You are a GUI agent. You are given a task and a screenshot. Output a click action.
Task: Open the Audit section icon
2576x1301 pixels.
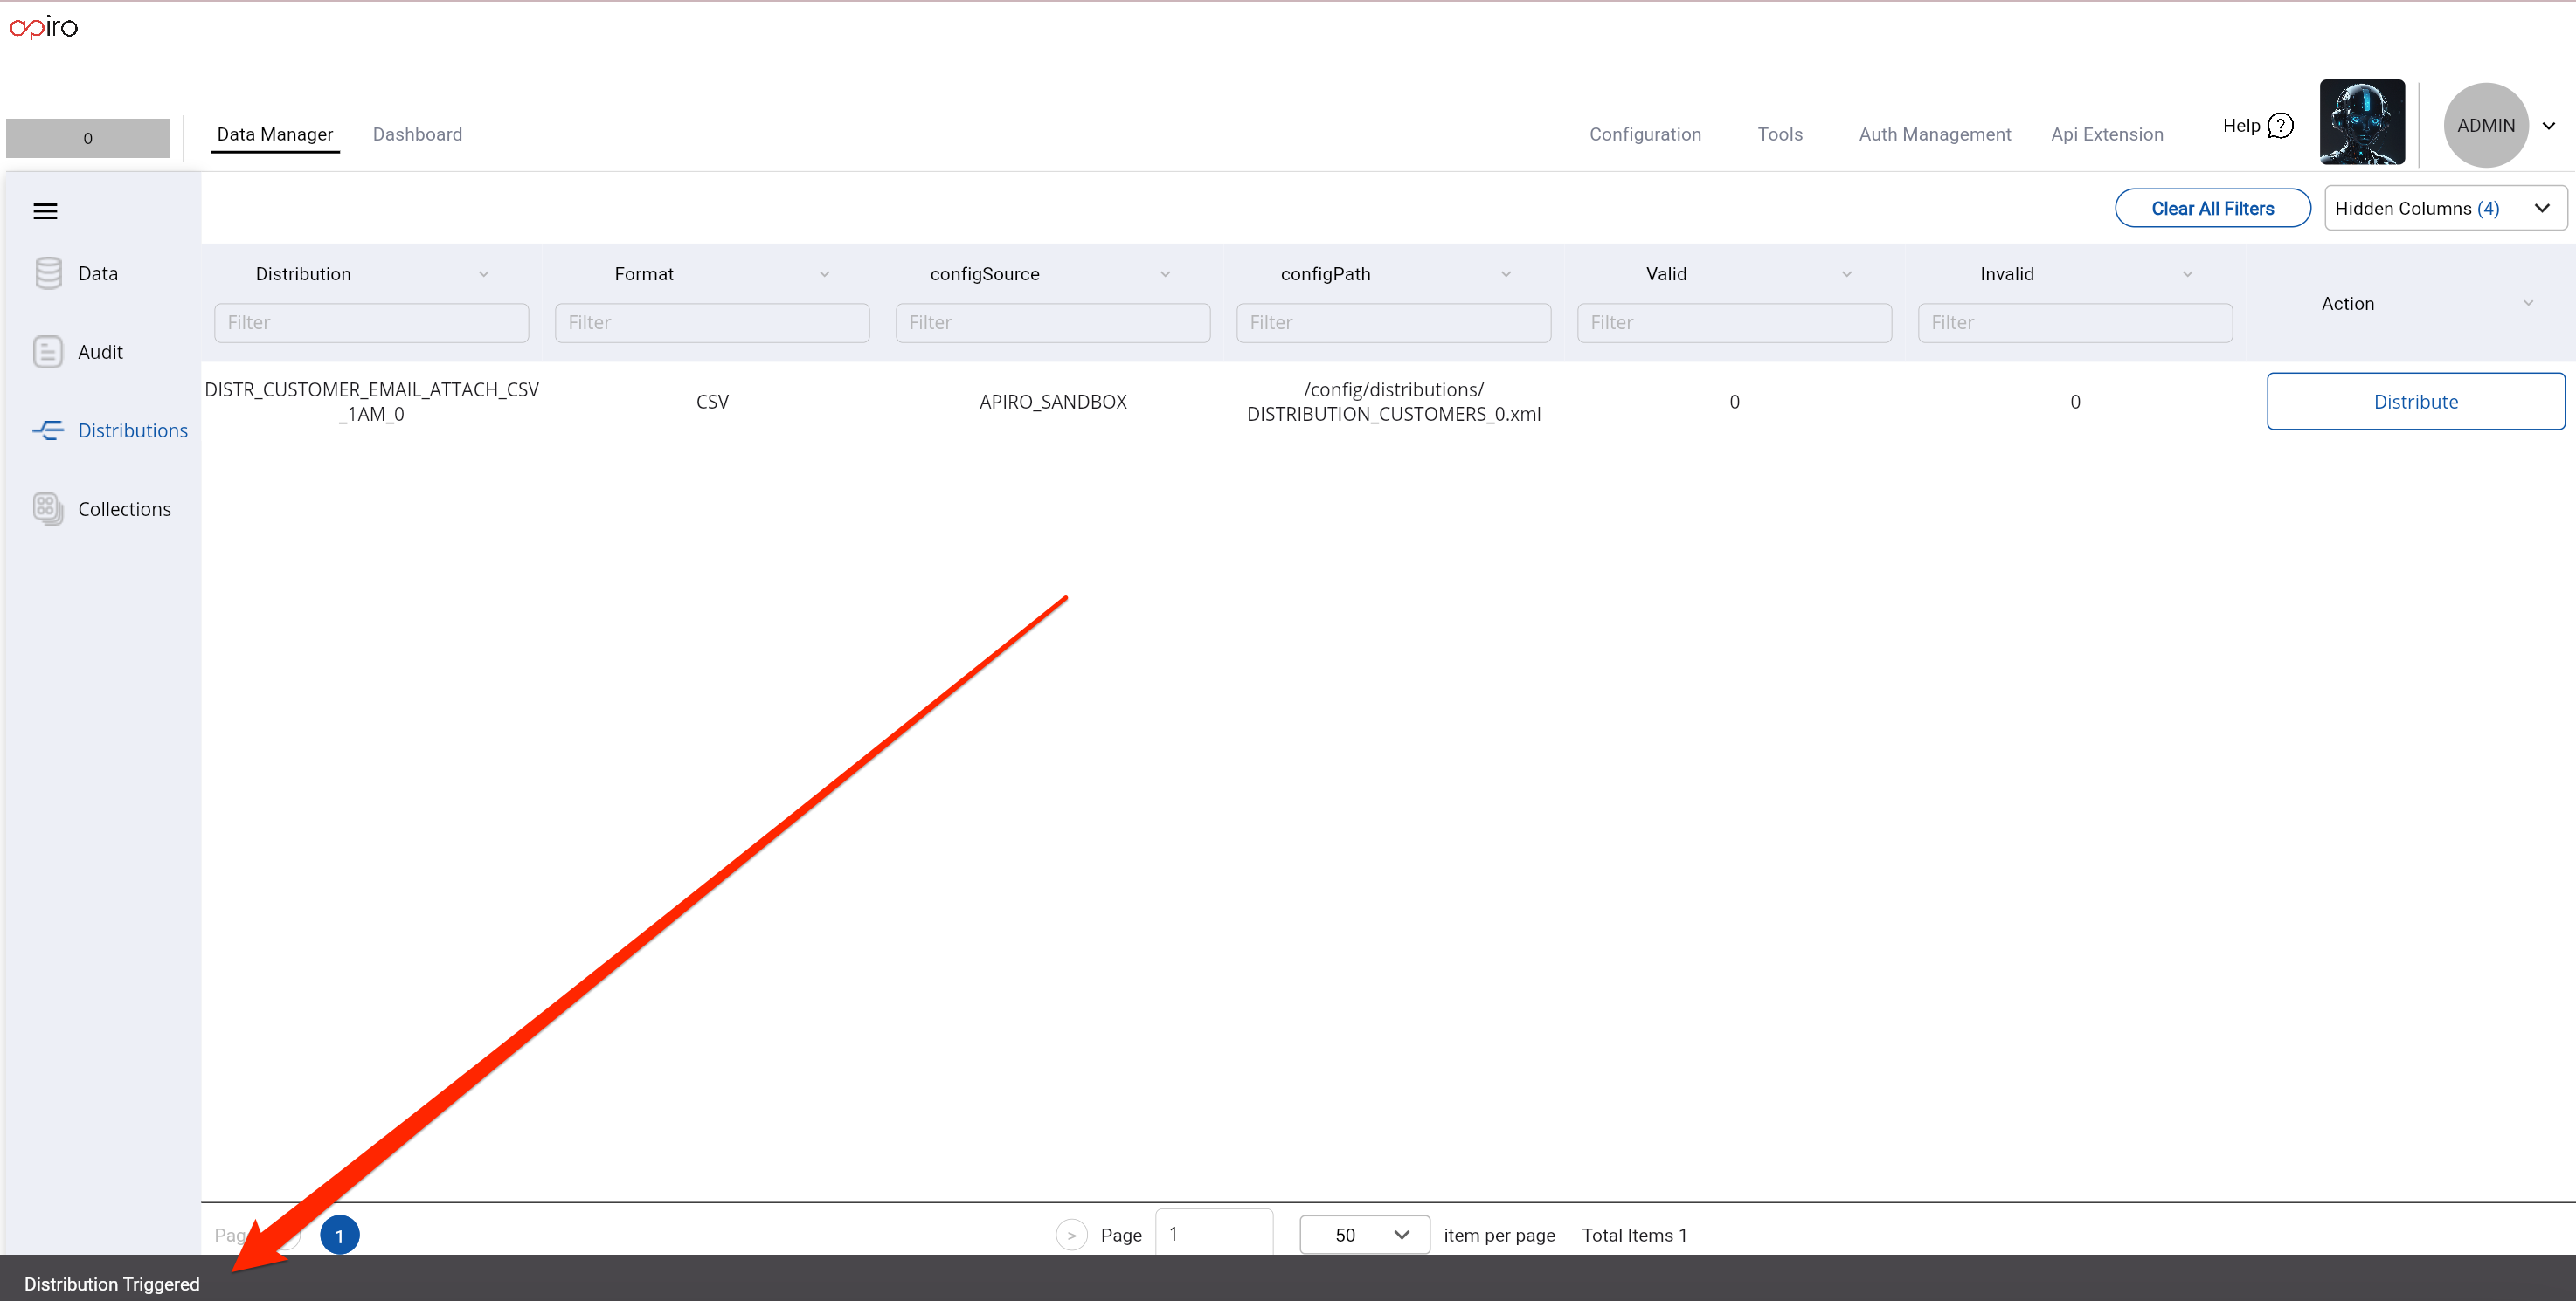48,351
